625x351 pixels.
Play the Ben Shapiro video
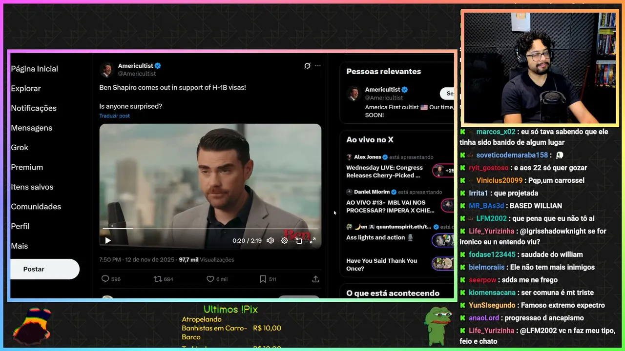(x=108, y=240)
